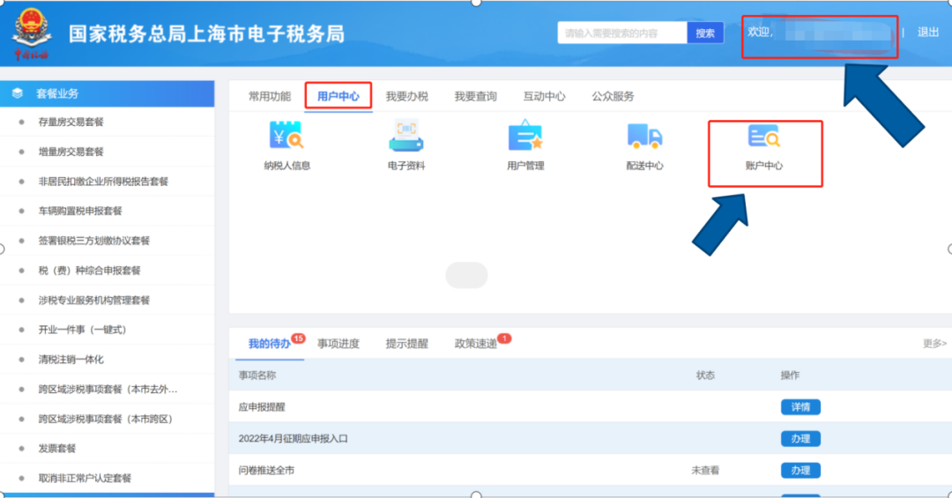
Task: Select the 事项进度 tab
Action: pos(338,344)
